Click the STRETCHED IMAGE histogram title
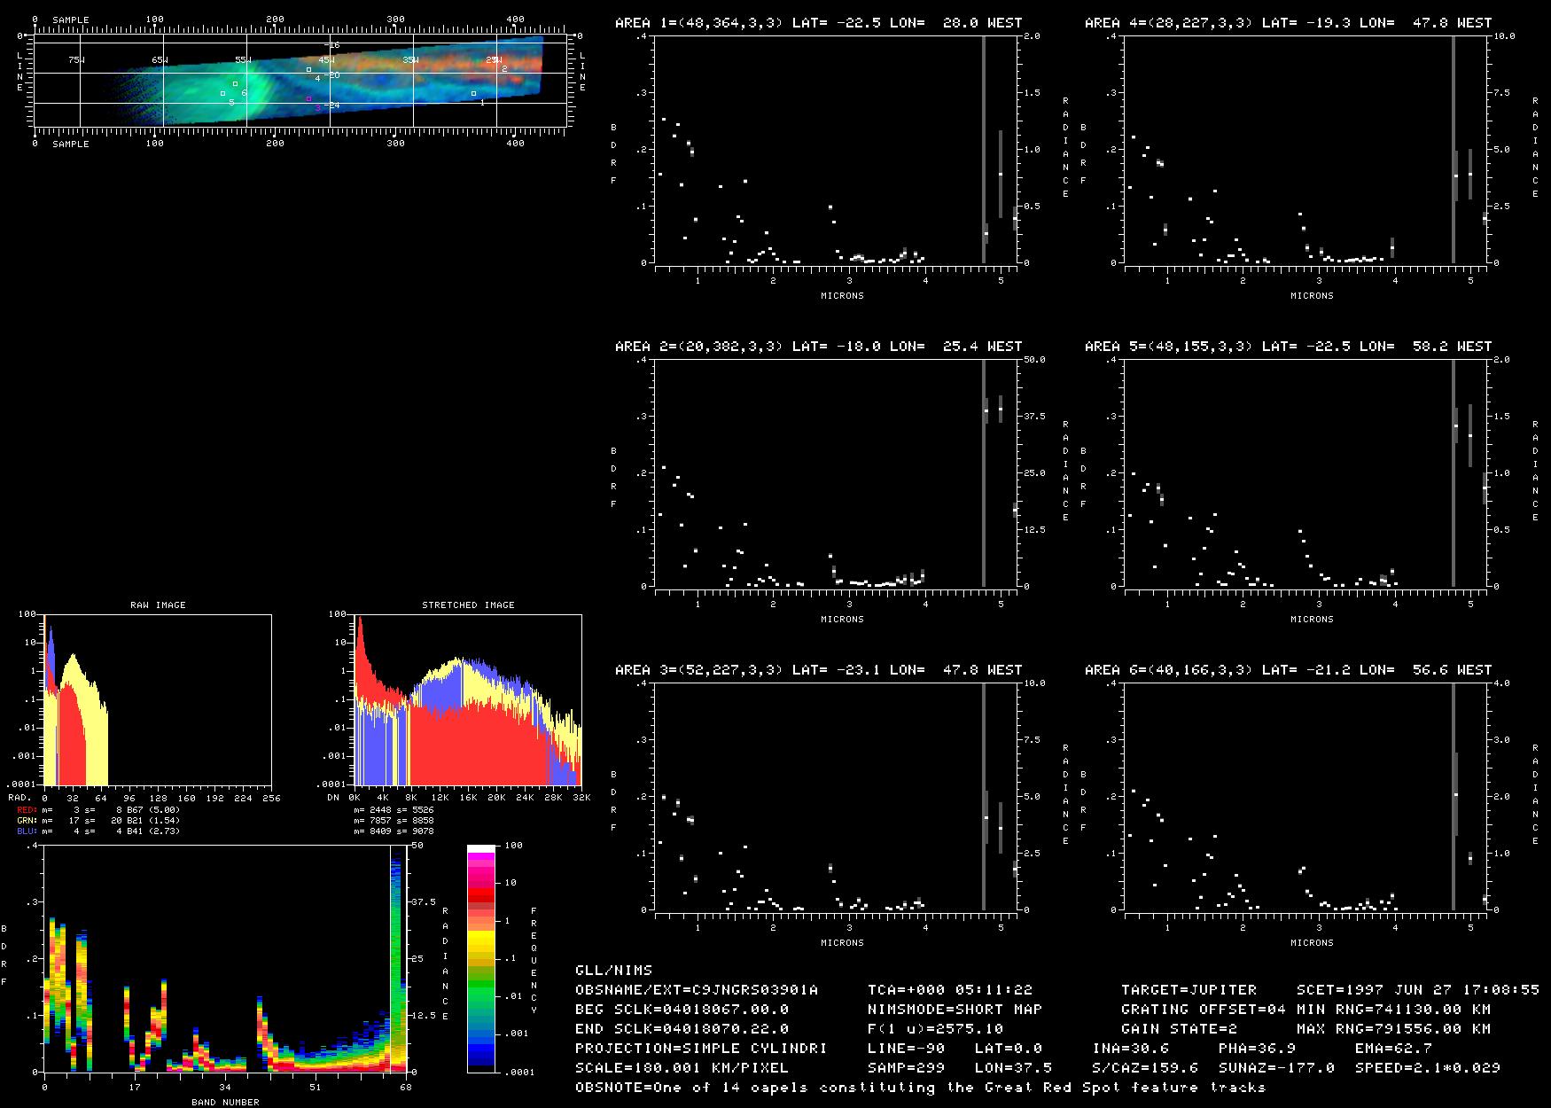Image resolution: width=1551 pixels, height=1108 pixels. click(468, 605)
